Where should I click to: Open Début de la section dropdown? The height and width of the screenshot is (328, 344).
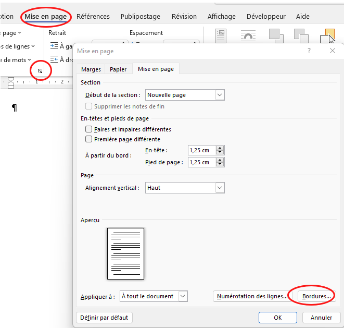pos(220,95)
